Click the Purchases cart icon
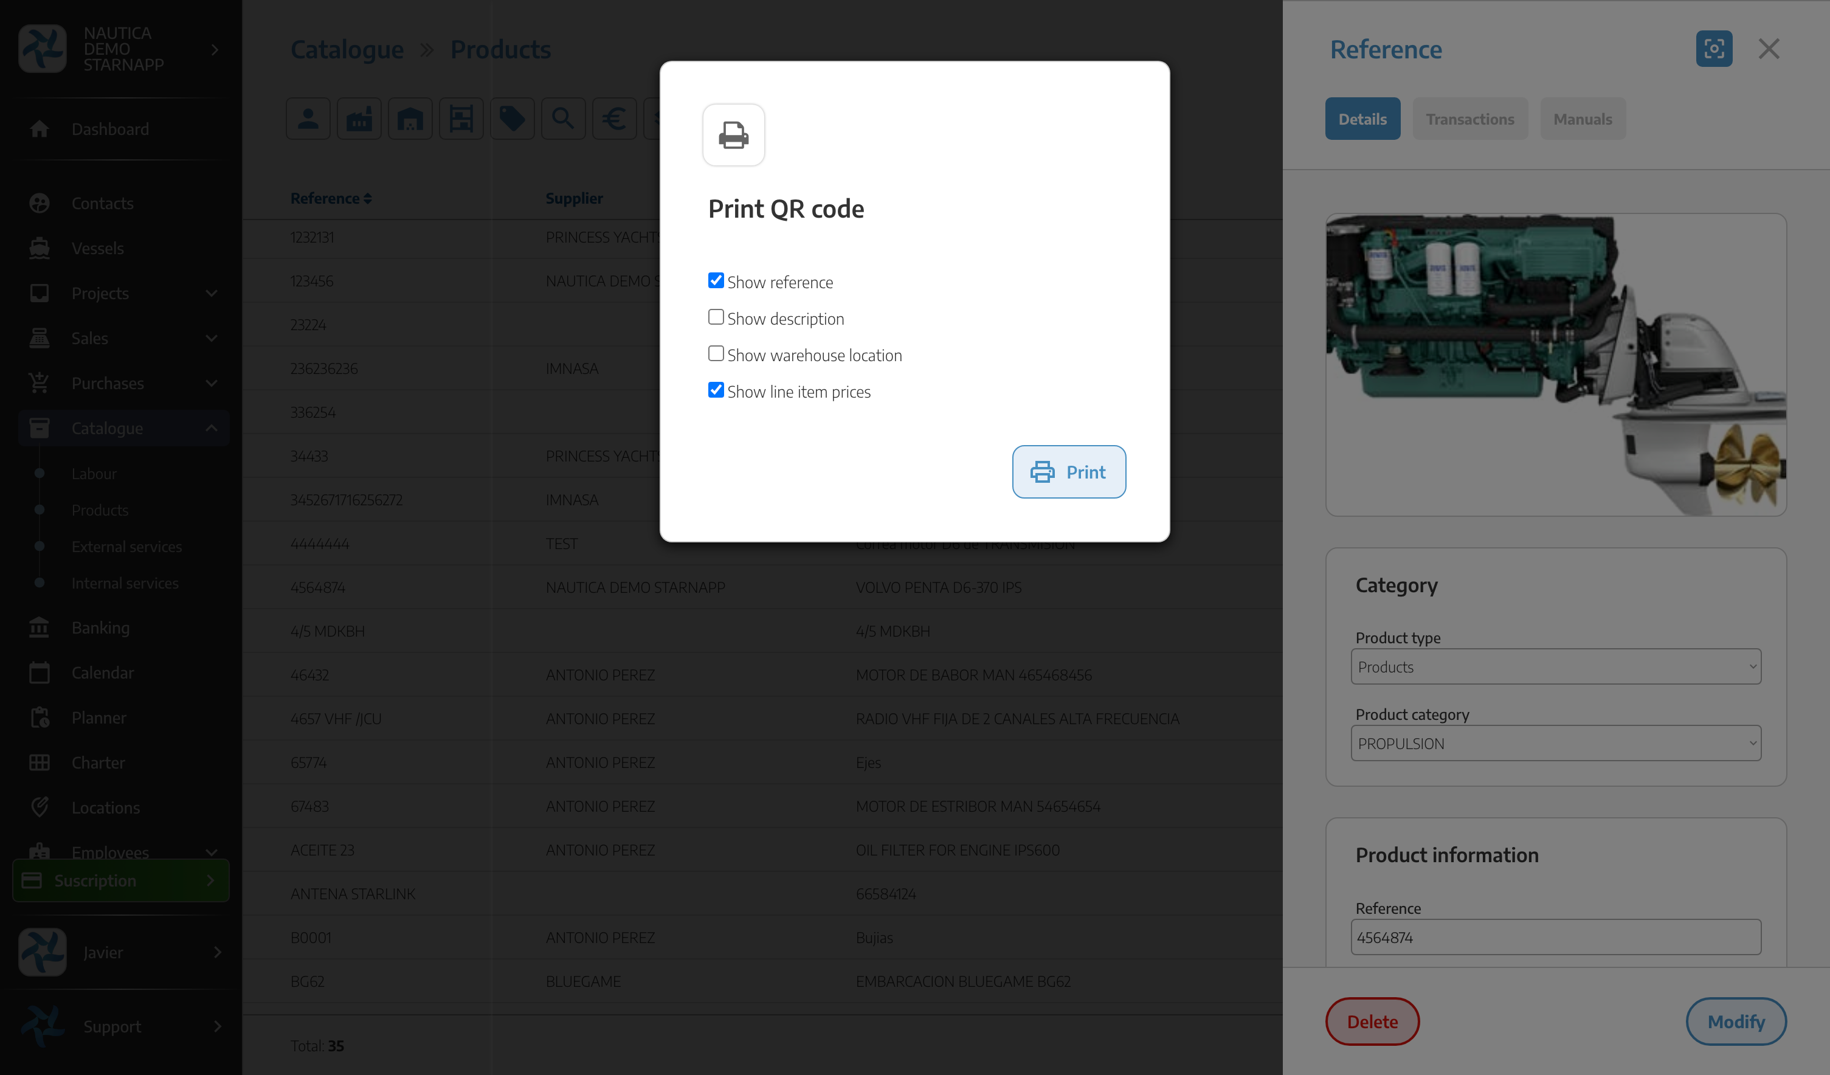Image resolution: width=1830 pixels, height=1075 pixels. coord(39,383)
